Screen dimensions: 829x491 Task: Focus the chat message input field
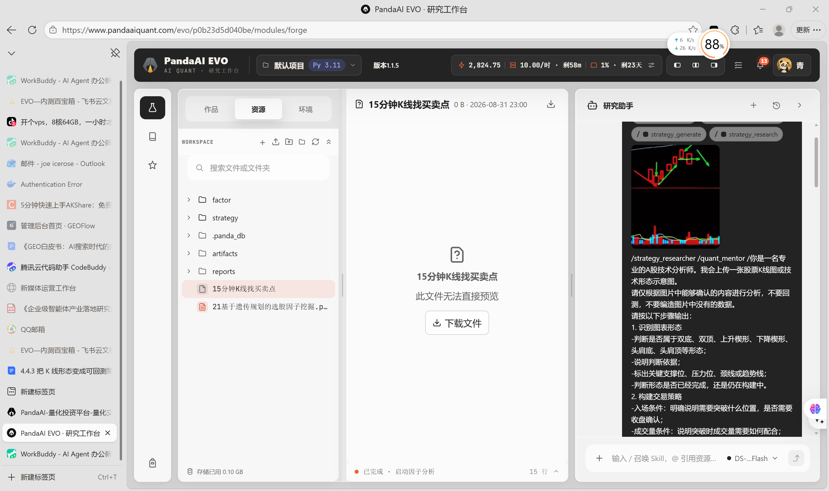(664, 458)
